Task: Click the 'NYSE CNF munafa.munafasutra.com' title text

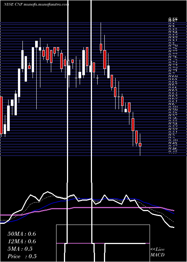Action: 36,4
